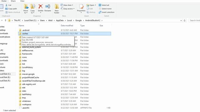The height and width of the screenshot is (112, 200).
Task: Click the workspace folder icon
Action: [x=20, y=105]
